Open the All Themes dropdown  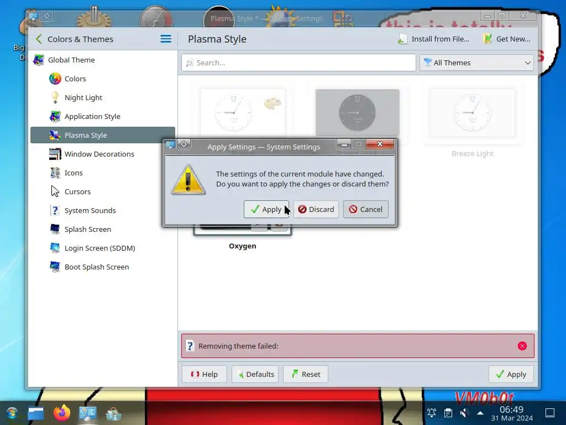(x=476, y=63)
